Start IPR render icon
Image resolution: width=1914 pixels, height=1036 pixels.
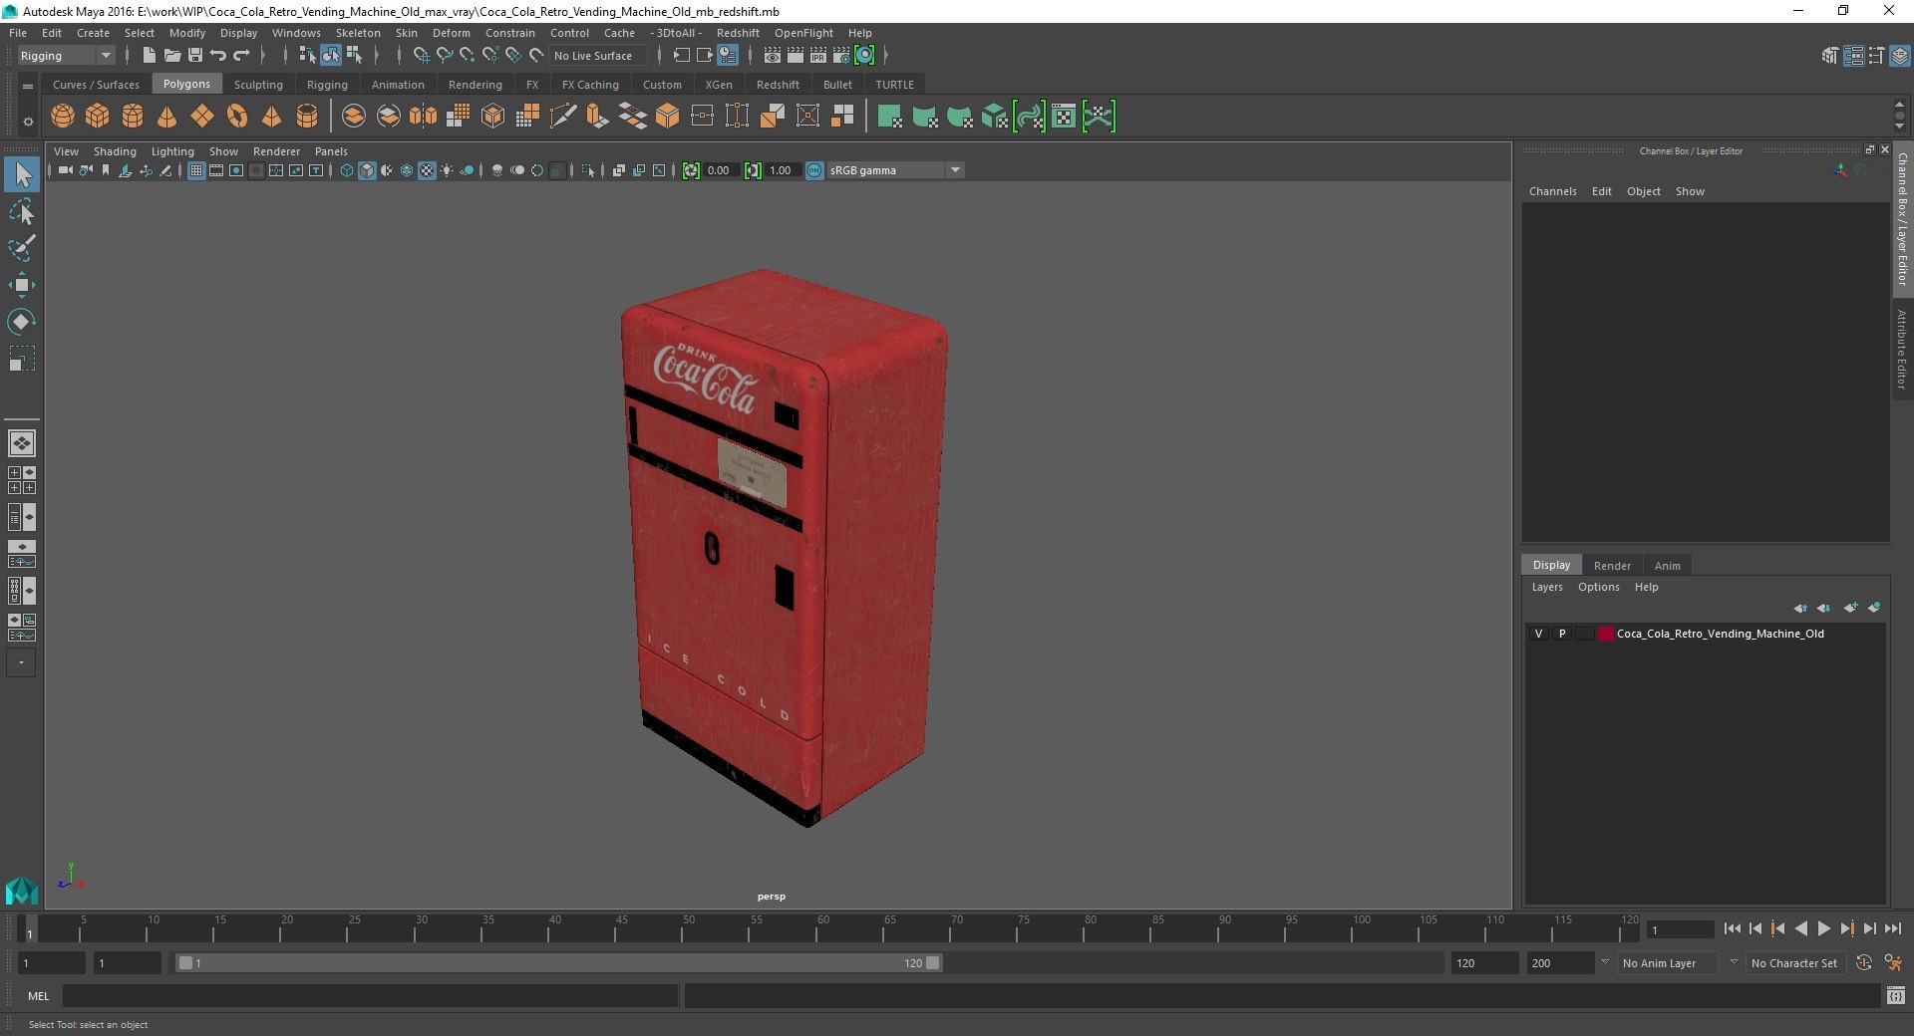click(818, 56)
